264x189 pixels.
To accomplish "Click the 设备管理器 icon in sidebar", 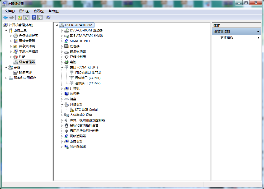I will coord(16,62).
